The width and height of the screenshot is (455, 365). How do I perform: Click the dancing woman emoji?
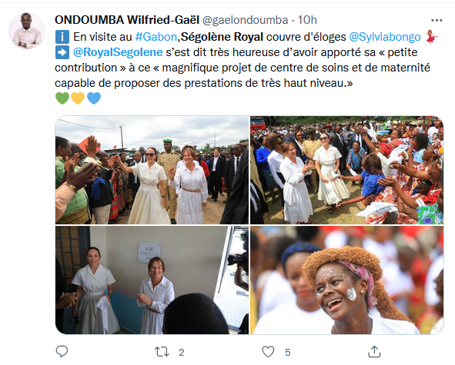[431, 37]
